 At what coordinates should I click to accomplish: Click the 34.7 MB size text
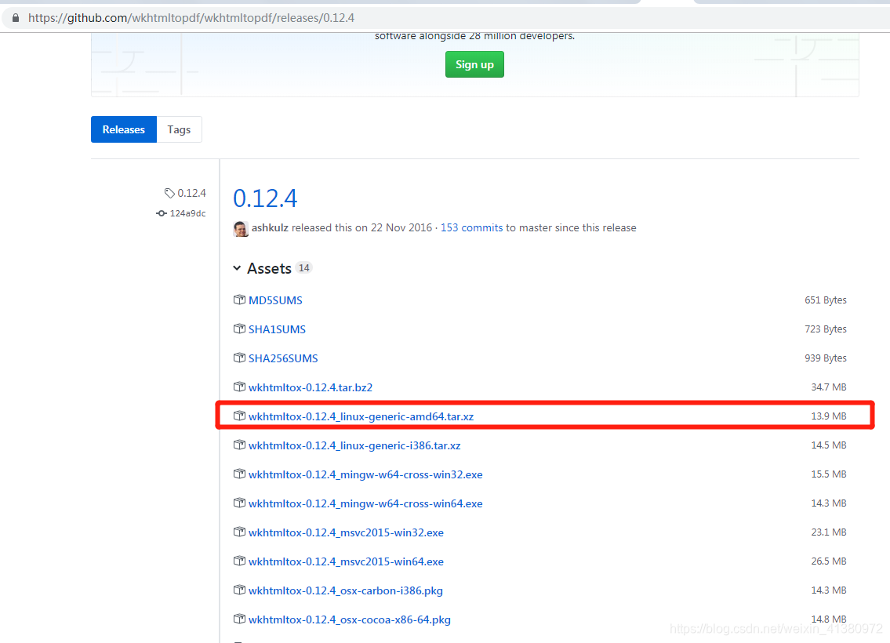(x=829, y=387)
